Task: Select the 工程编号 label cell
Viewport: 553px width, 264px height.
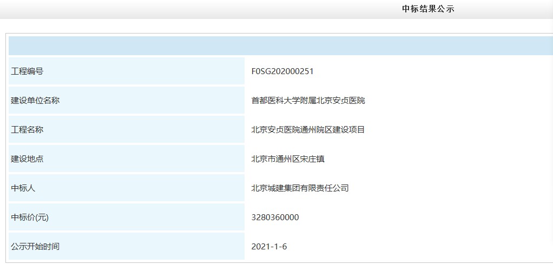Action: click(127, 71)
